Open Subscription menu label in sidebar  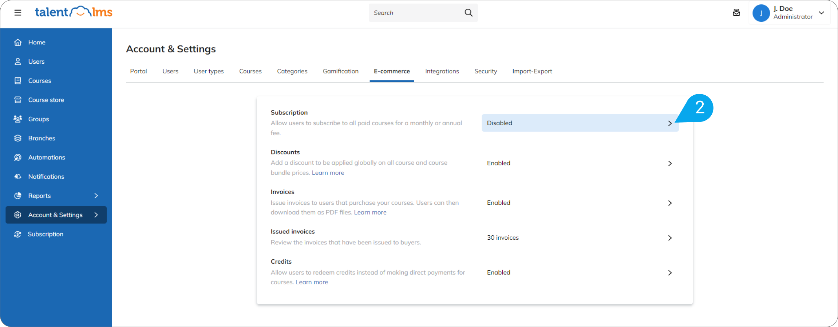[46, 234]
